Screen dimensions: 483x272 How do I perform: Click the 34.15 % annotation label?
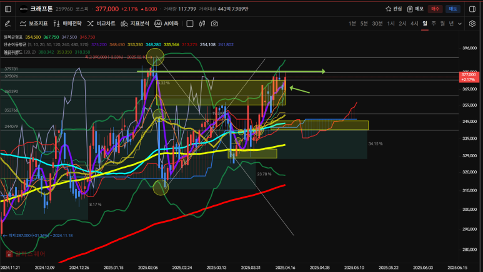point(376,143)
